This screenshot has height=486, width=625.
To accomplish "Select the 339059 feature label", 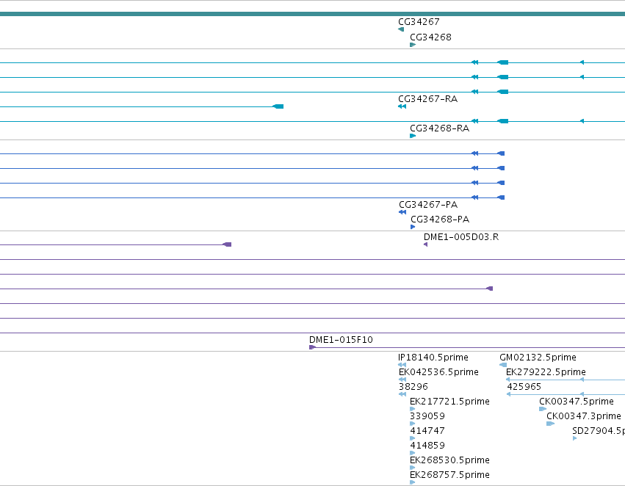I will pos(427,416).
